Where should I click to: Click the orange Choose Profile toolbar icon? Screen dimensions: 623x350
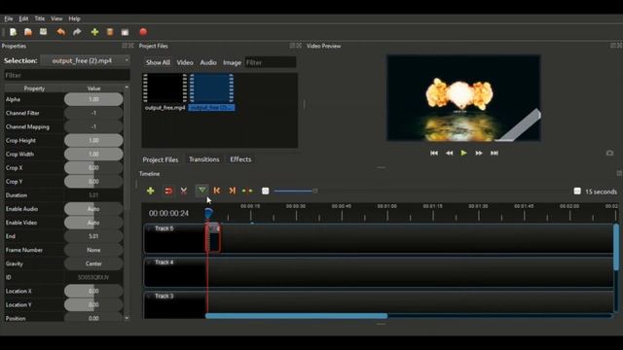tap(110, 32)
